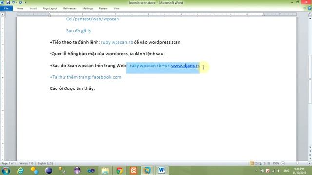Open the Undo history dropdown arrow
Screen dimensions: 312x175
point(16,2)
